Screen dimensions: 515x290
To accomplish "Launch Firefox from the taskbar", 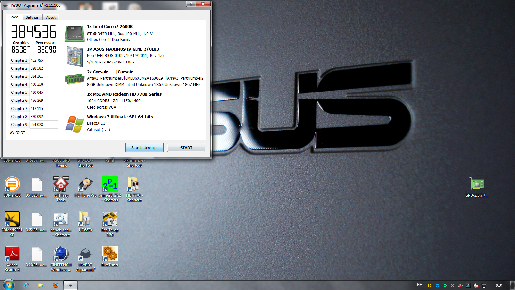I will coord(56,285).
